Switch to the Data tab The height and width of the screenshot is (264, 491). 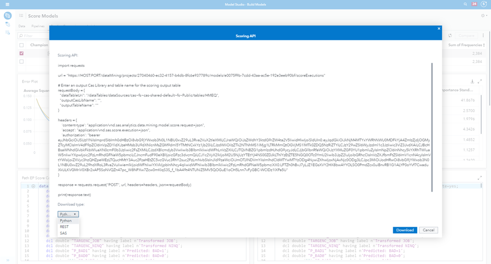pyautogui.click(x=22, y=27)
